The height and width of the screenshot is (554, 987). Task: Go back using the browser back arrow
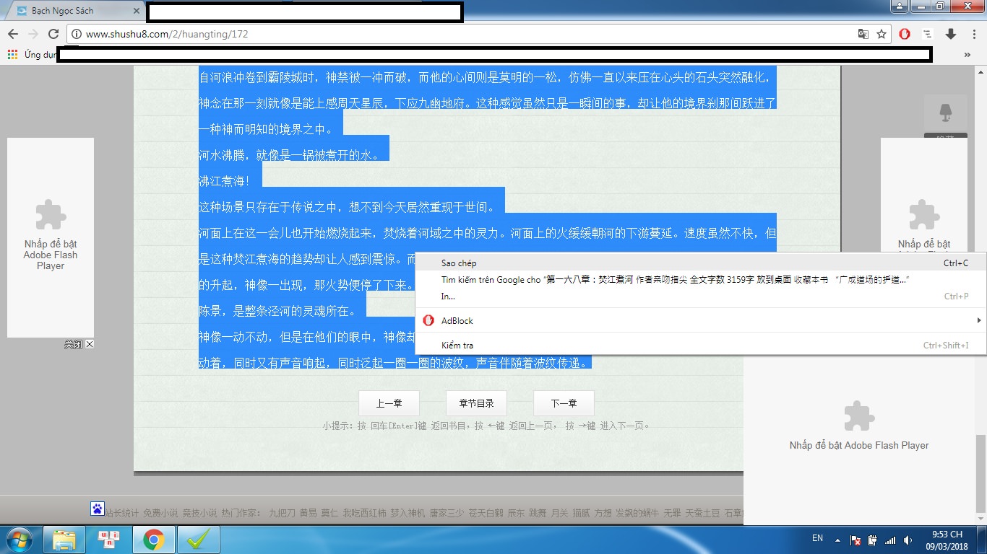(13, 34)
